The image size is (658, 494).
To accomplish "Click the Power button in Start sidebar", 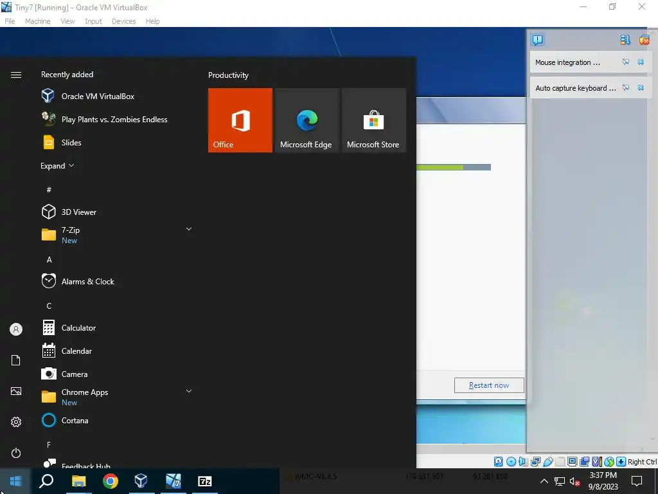I will [16, 453].
